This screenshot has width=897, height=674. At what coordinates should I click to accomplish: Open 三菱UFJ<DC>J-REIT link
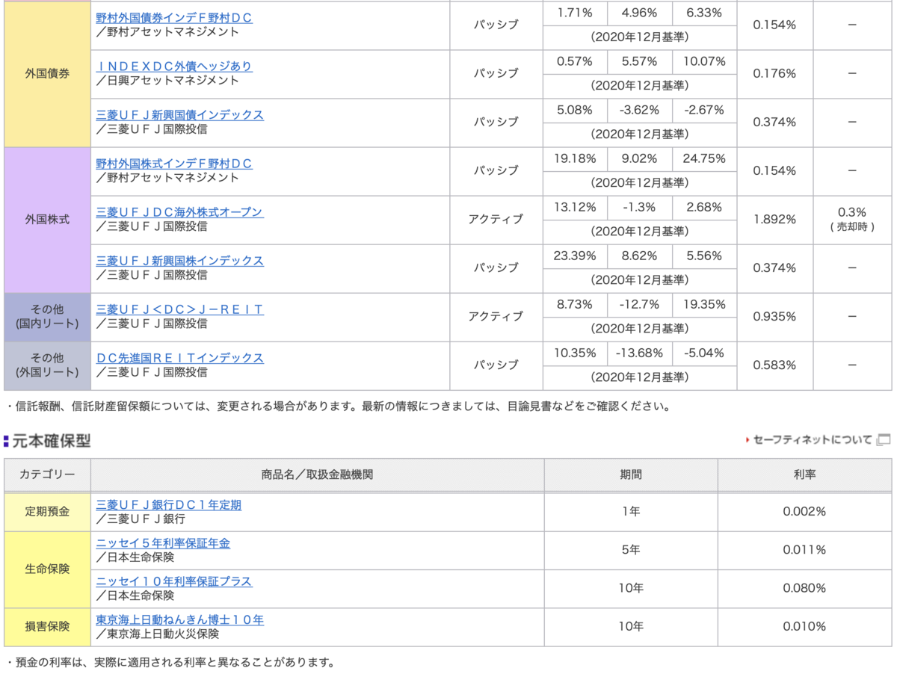coord(180,309)
